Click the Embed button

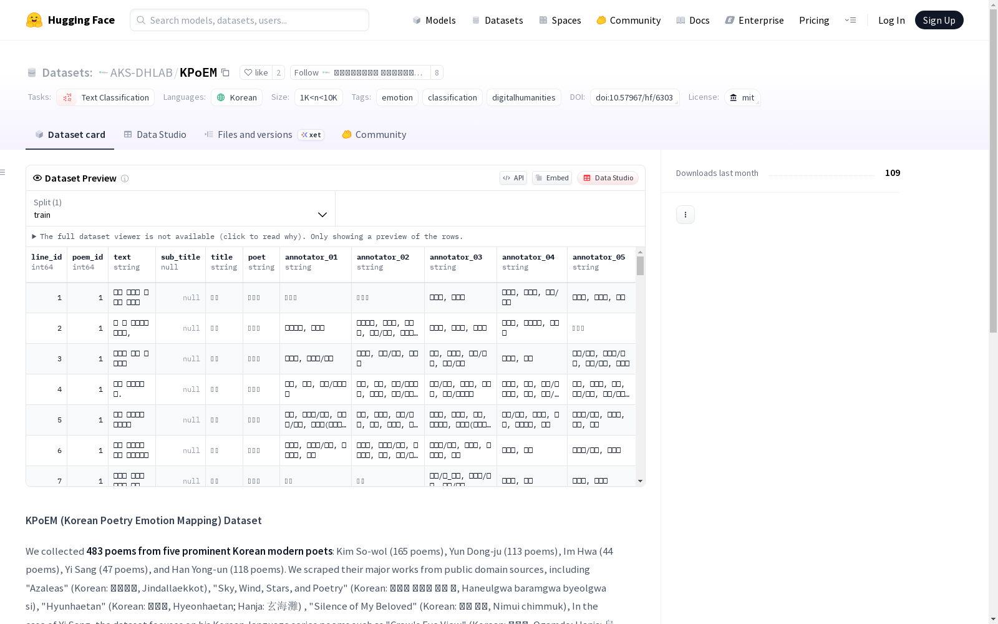[x=552, y=178]
